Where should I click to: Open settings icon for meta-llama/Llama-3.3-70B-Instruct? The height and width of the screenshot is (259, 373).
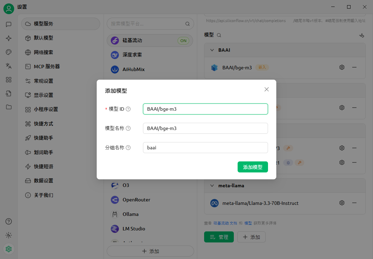[342, 203]
